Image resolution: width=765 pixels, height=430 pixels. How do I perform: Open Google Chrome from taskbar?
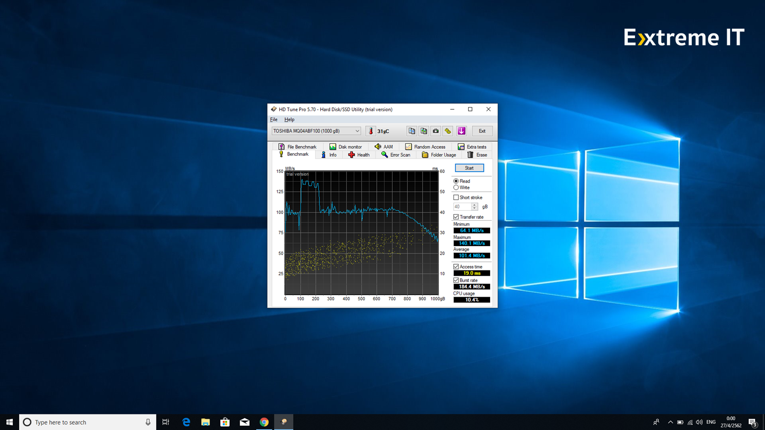(x=264, y=422)
